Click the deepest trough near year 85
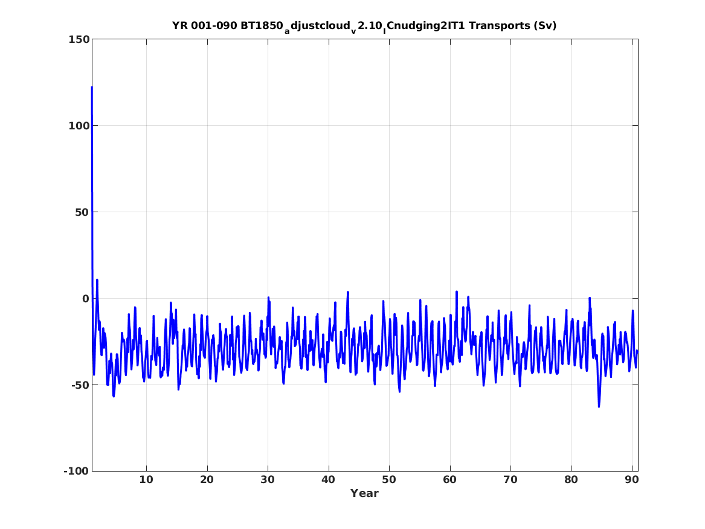 [x=599, y=406]
